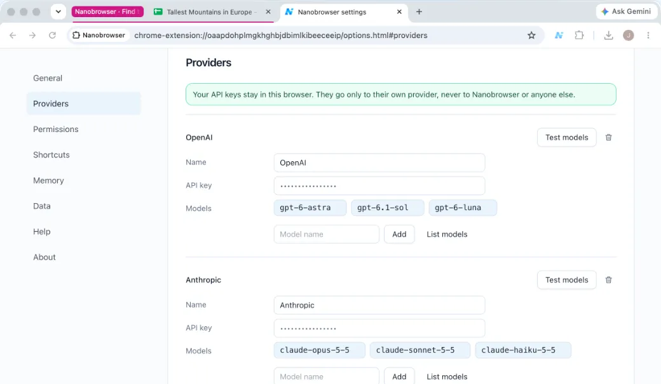Focus the Anthropic API key field
The width and height of the screenshot is (661, 384).
[379, 328]
